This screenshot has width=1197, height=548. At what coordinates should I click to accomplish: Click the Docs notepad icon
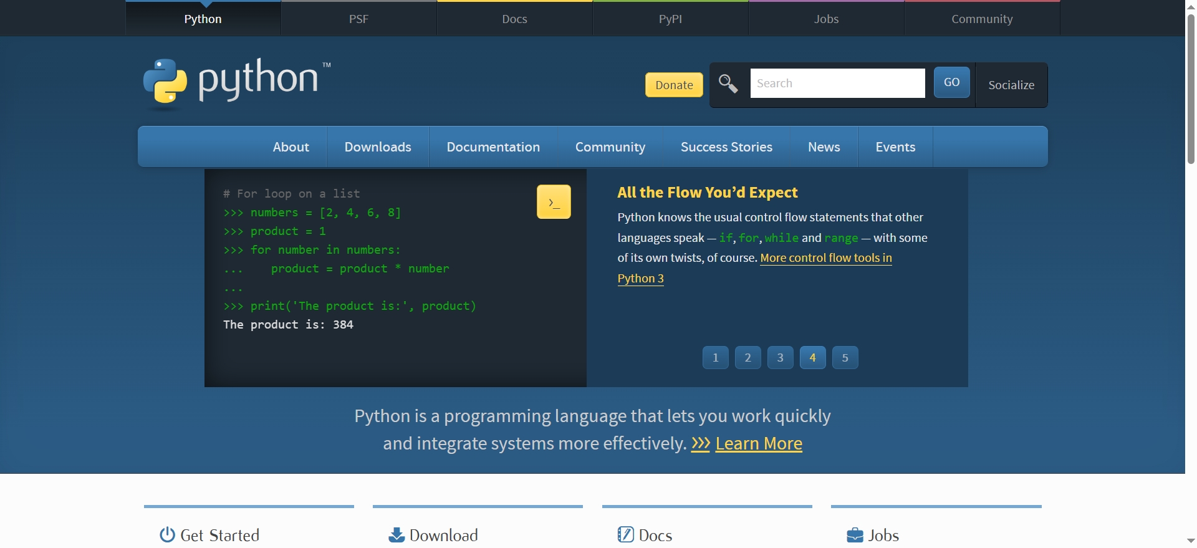tap(625, 535)
